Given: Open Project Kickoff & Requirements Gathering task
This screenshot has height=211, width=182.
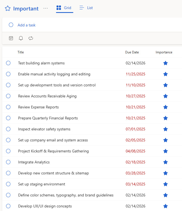Looking at the screenshot, I should coord(53,151).
